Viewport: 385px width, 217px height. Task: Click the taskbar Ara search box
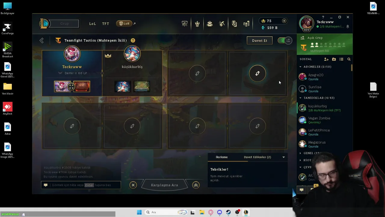(x=166, y=212)
